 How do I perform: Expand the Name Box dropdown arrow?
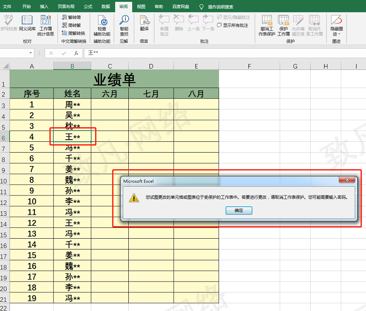[x=31, y=53]
